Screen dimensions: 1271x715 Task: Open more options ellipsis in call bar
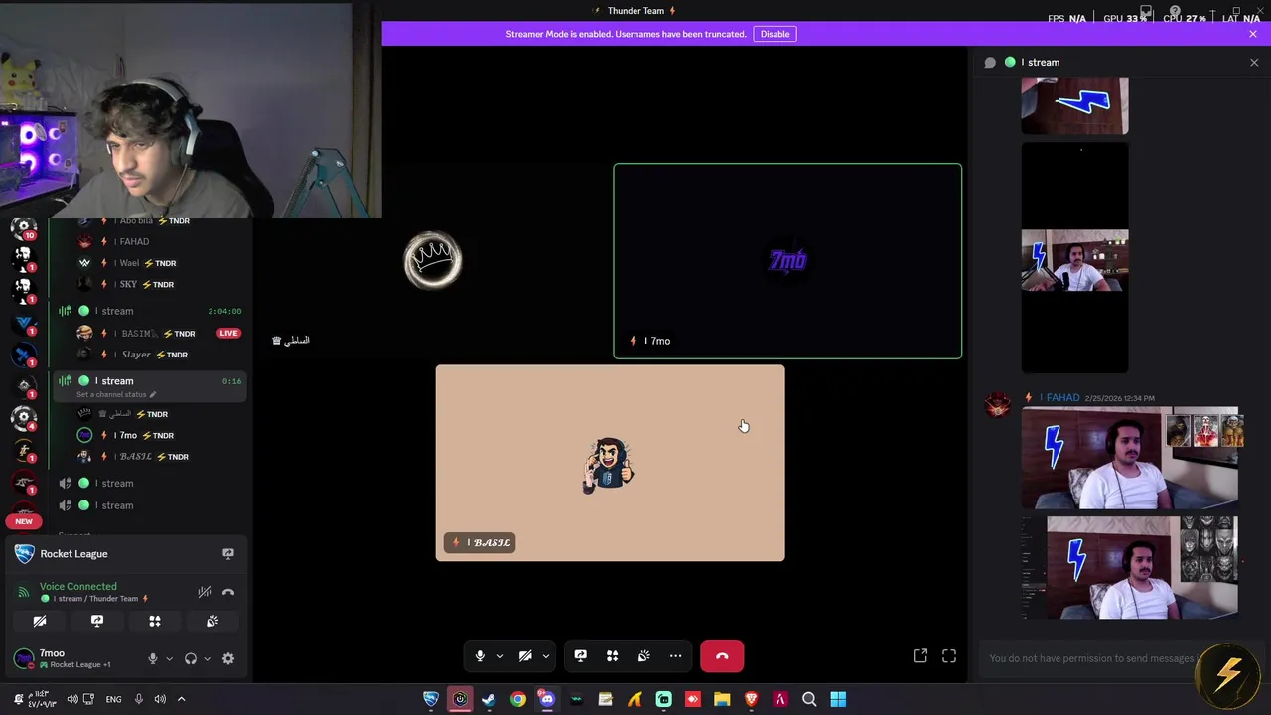676,656
